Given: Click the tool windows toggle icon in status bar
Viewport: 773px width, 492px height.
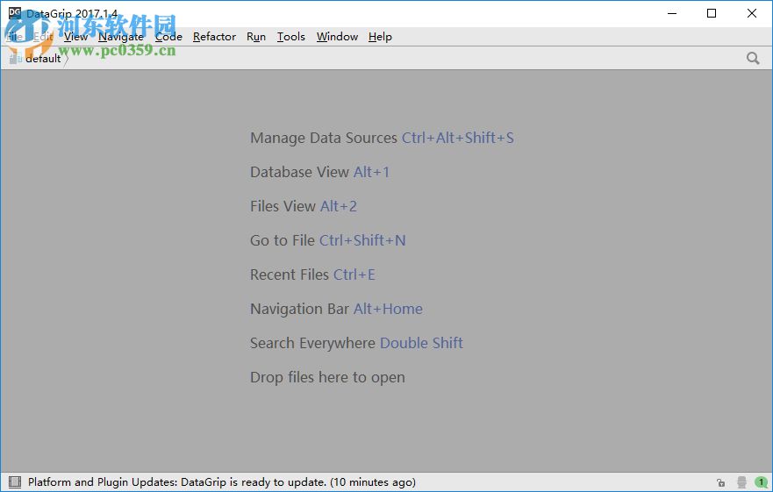Looking at the screenshot, I should point(15,481).
